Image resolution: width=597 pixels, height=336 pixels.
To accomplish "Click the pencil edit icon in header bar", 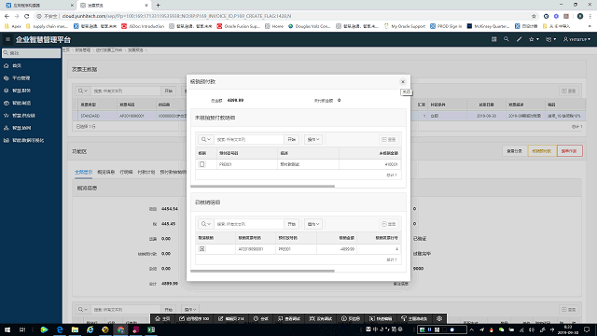I will 519,39.
